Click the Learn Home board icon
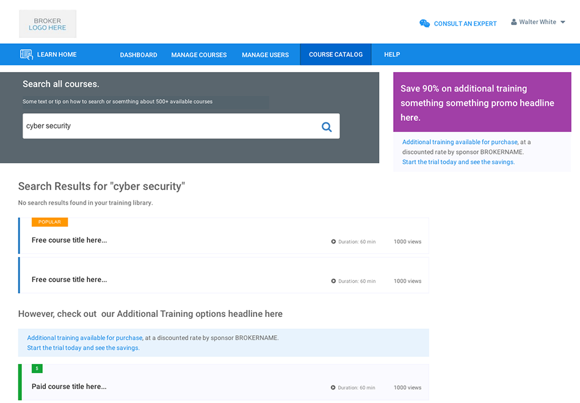The image size is (580, 403). [x=26, y=54]
